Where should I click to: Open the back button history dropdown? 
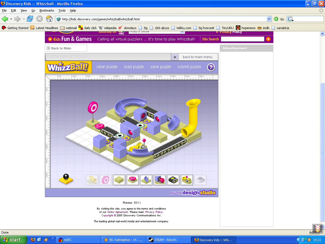[x=11, y=19]
